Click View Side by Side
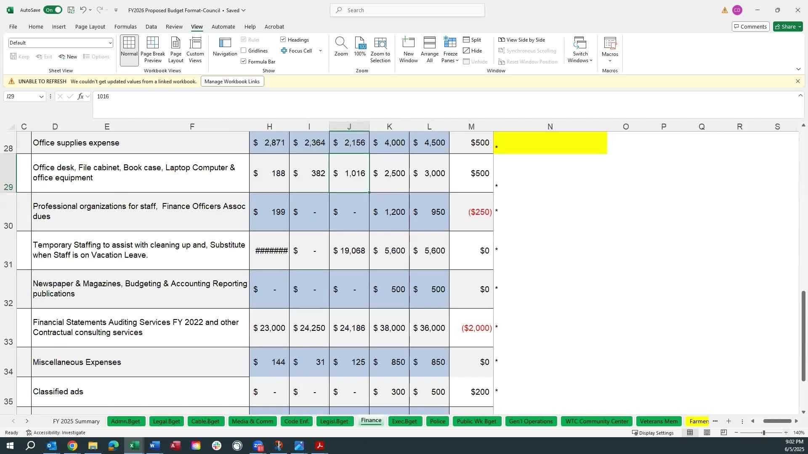The width and height of the screenshot is (808, 454). 521,40
